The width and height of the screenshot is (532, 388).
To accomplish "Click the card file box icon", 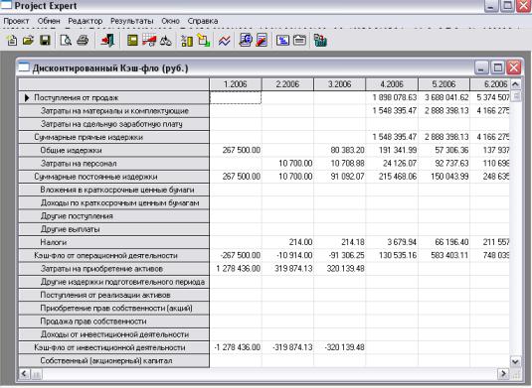I will 299,41.
